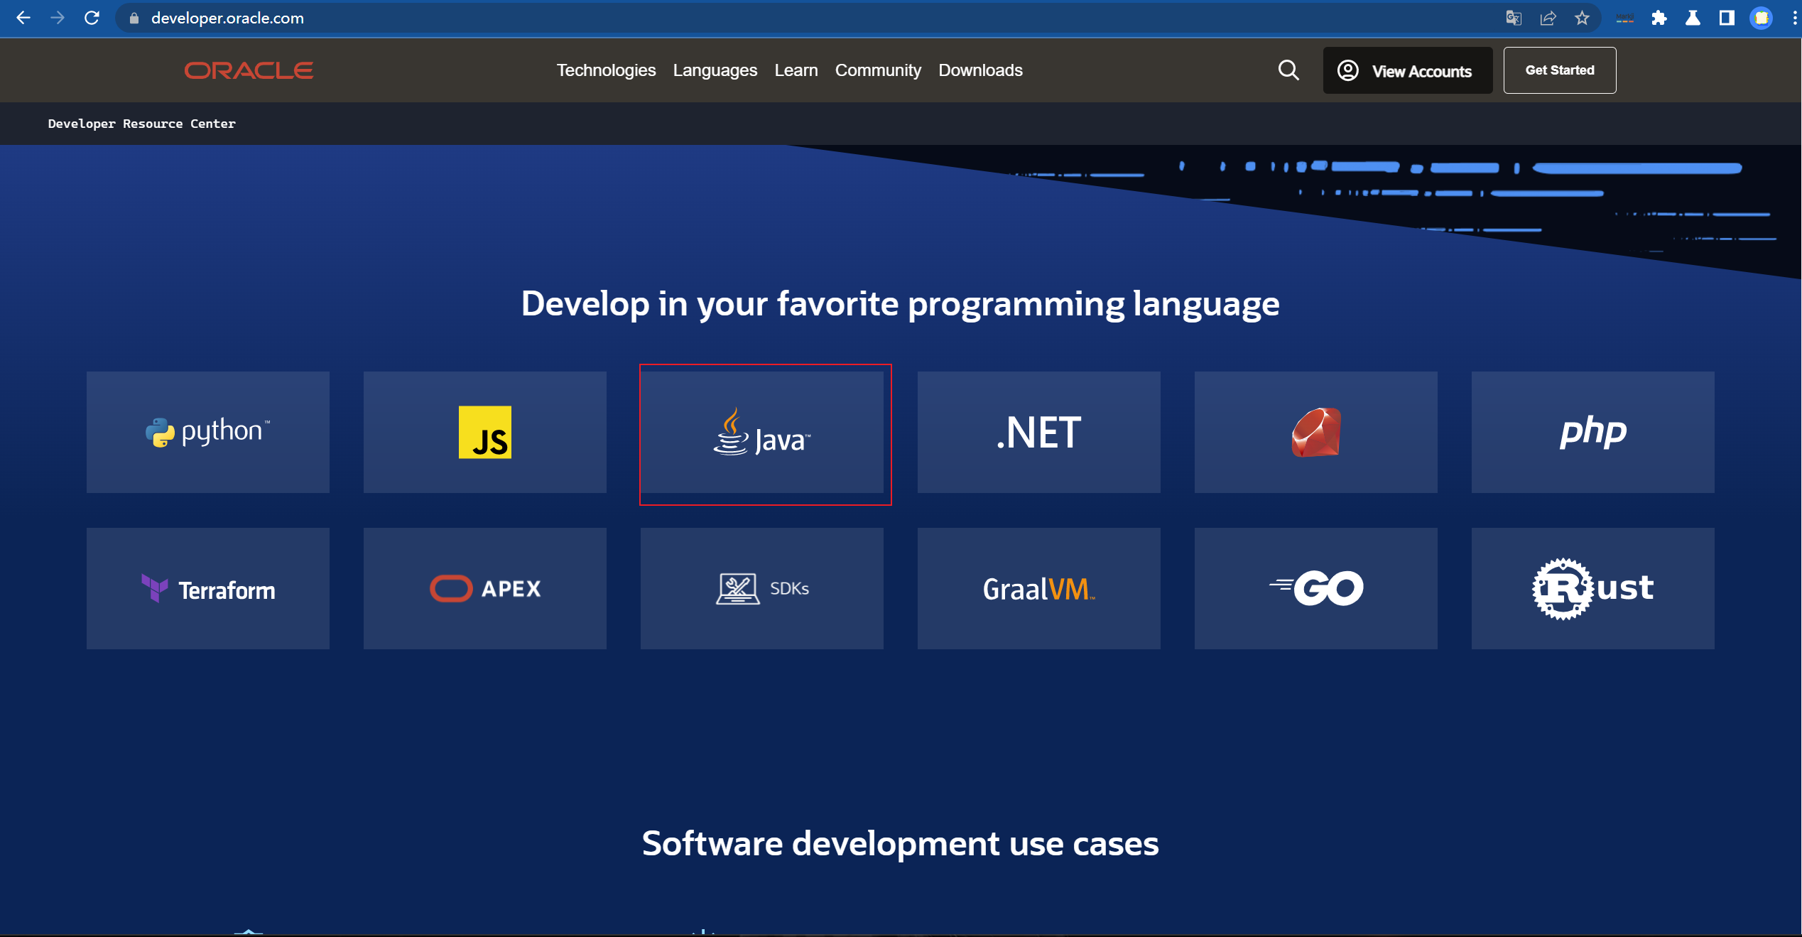Open the Downloads menu
Image resolution: width=1802 pixels, height=937 pixels.
980,70
